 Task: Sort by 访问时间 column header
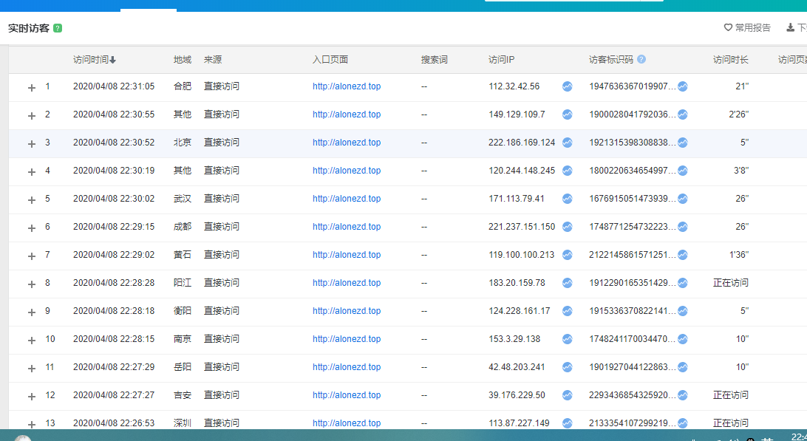pyautogui.click(x=95, y=60)
